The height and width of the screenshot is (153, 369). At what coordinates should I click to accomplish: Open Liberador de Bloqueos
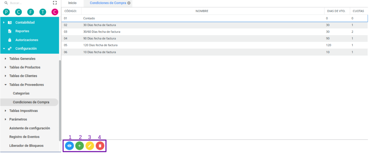point(26,146)
